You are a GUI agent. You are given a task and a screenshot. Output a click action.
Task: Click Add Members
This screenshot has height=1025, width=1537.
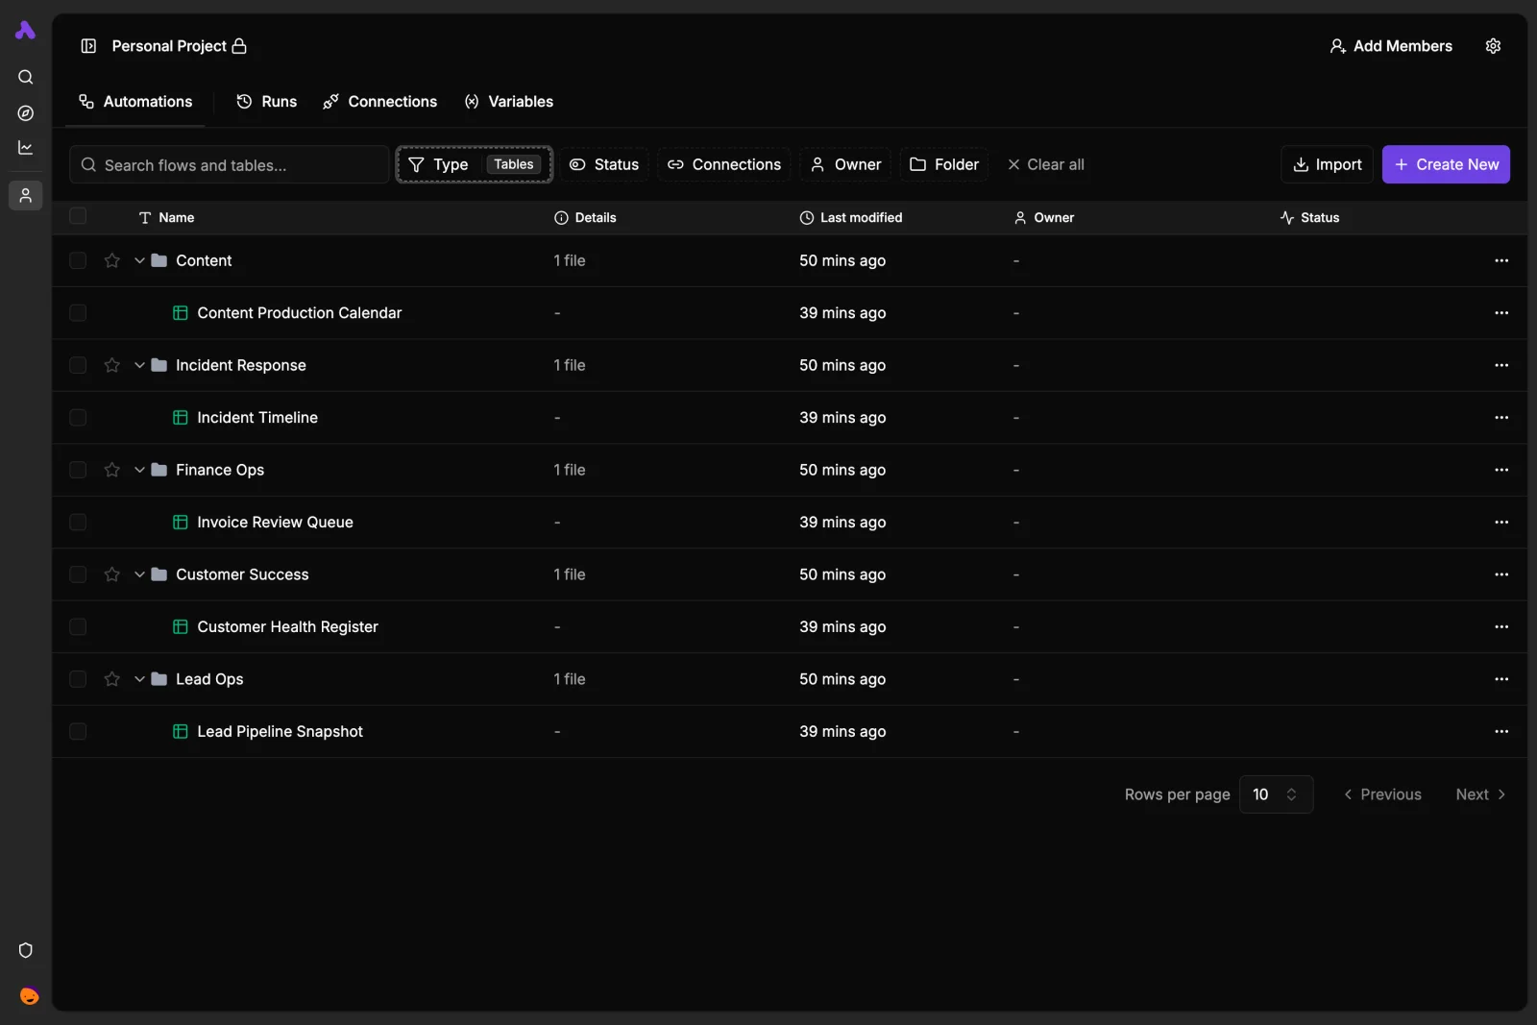[x=1391, y=46]
